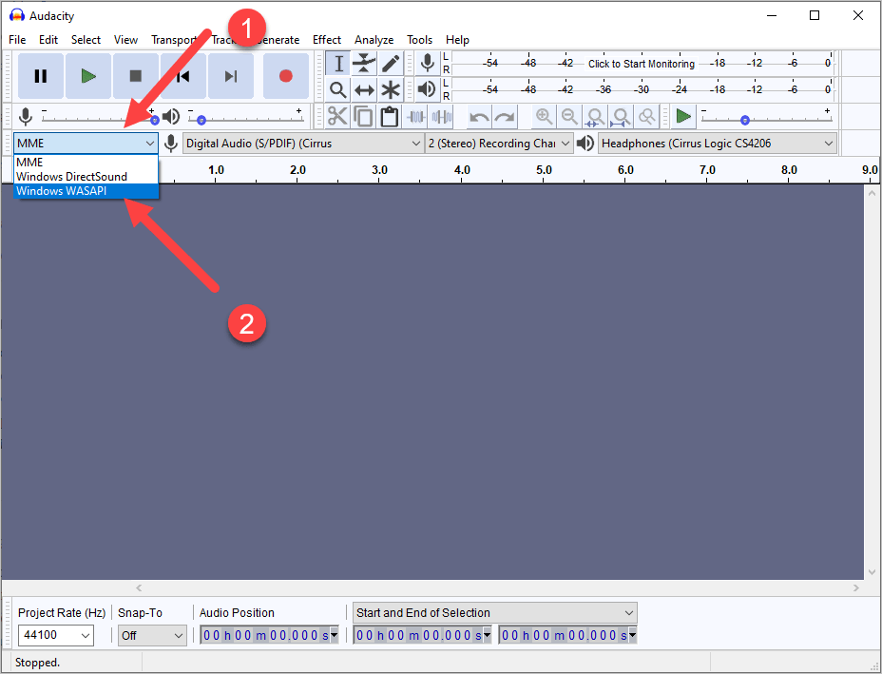This screenshot has height=674, width=882.
Task: Click the vertical scrollbar up arrow
Action: [x=872, y=193]
